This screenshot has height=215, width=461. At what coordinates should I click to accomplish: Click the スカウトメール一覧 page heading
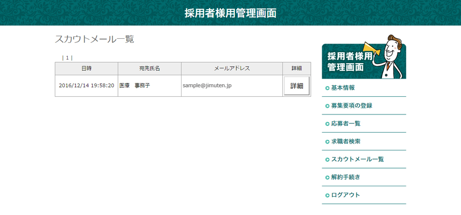(x=95, y=39)
